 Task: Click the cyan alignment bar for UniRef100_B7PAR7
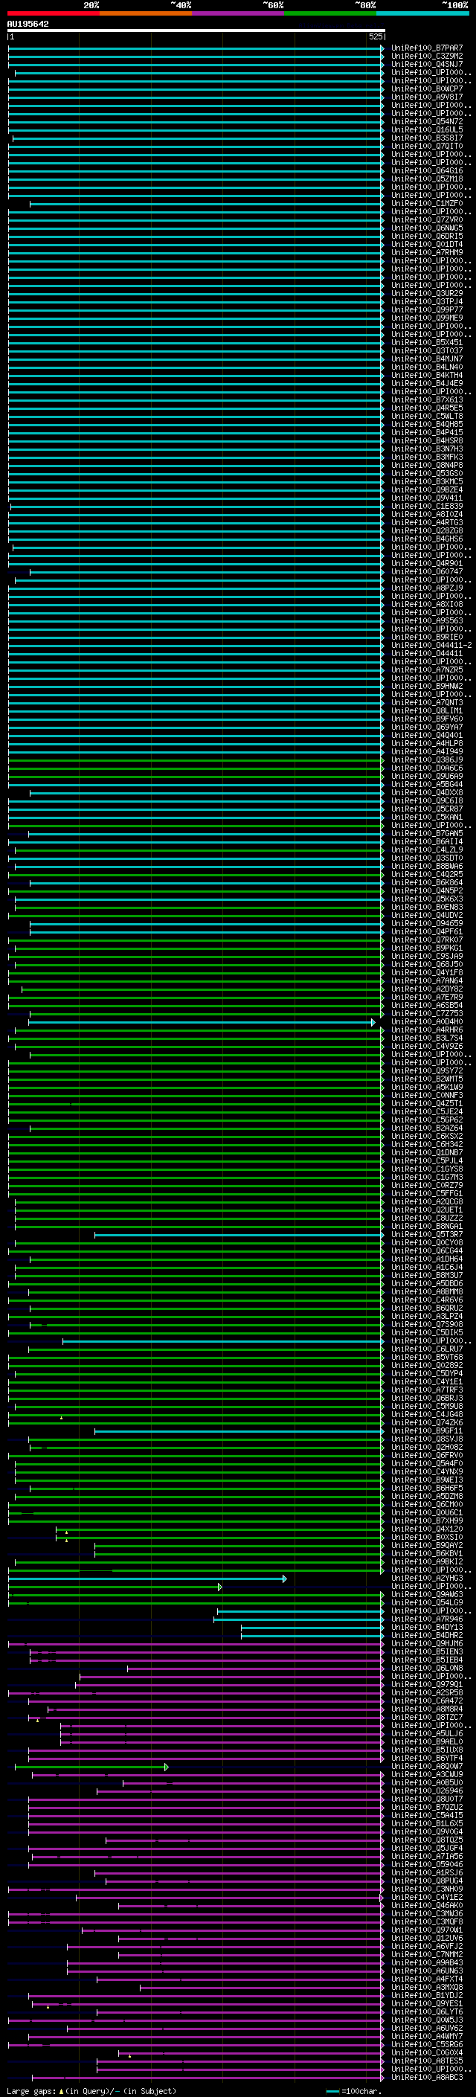(x=196, y=48)
